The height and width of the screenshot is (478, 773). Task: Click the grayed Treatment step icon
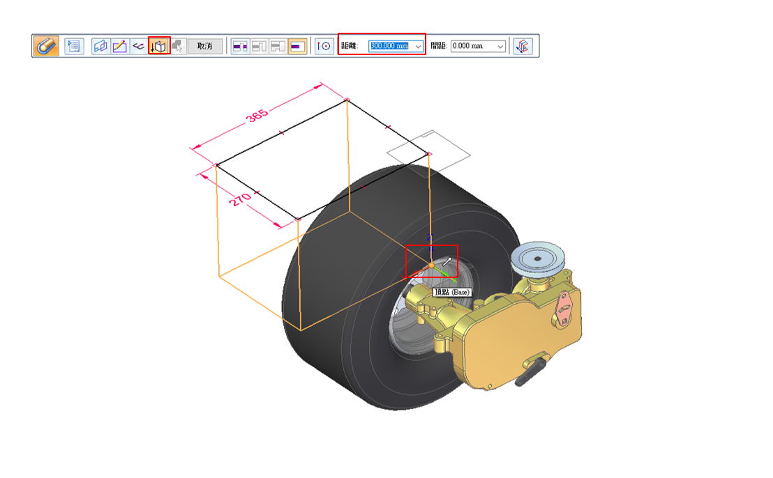[x=178, y=46]
